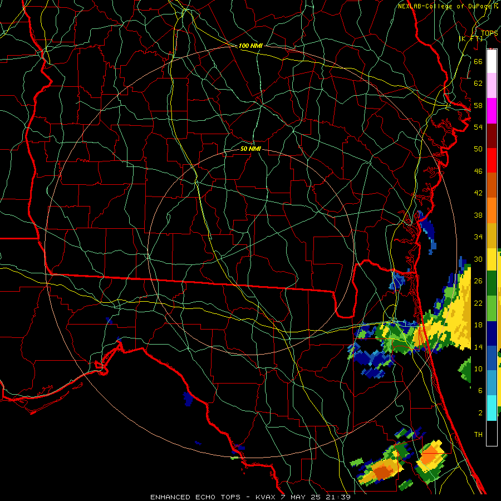The height and width of the screenshot is (501, 501).
Task: Click the white swatch on the tops legend
Action: point(492,61)
